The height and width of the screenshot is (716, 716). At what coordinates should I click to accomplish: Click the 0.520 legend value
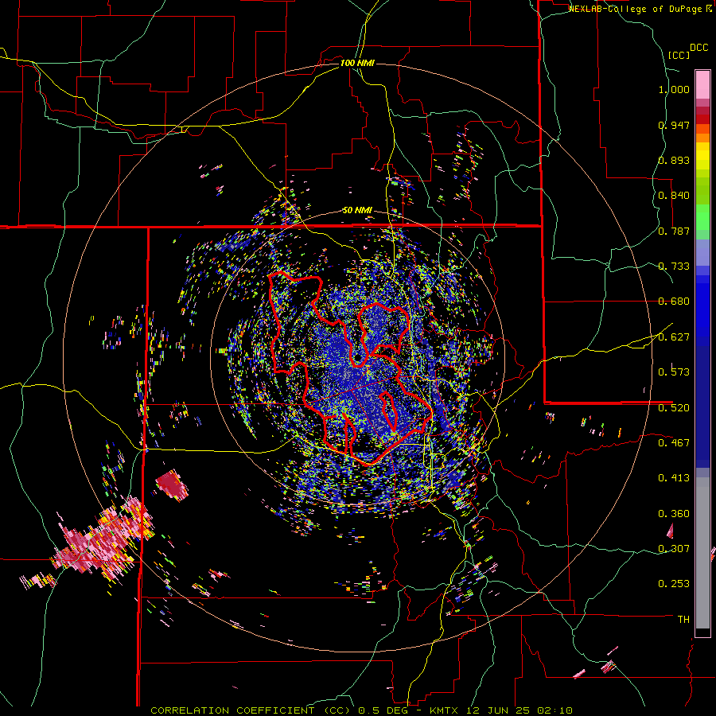tap(674, 408)
